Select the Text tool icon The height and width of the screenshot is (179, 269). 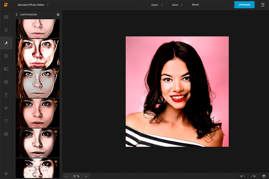6,95
